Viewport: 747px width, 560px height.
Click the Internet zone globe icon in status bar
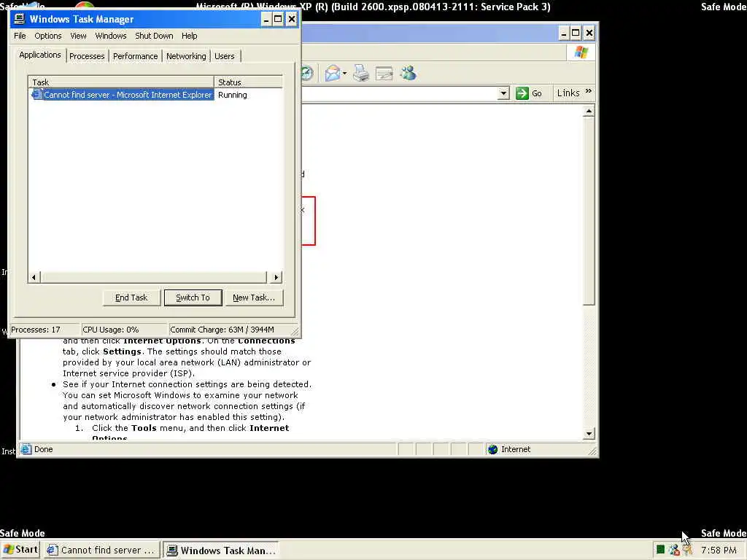click(492, 449)
